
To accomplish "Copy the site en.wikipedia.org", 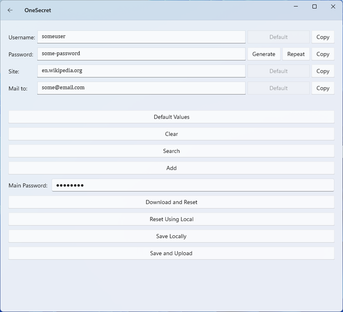I will click(x=323, y=71).
